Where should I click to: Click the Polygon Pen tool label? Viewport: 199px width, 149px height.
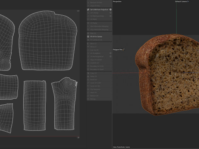118,50
